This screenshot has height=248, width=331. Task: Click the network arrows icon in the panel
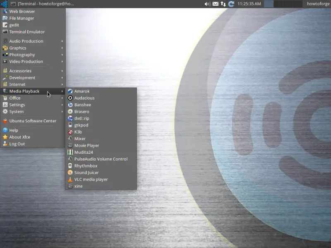pos(223,4)
